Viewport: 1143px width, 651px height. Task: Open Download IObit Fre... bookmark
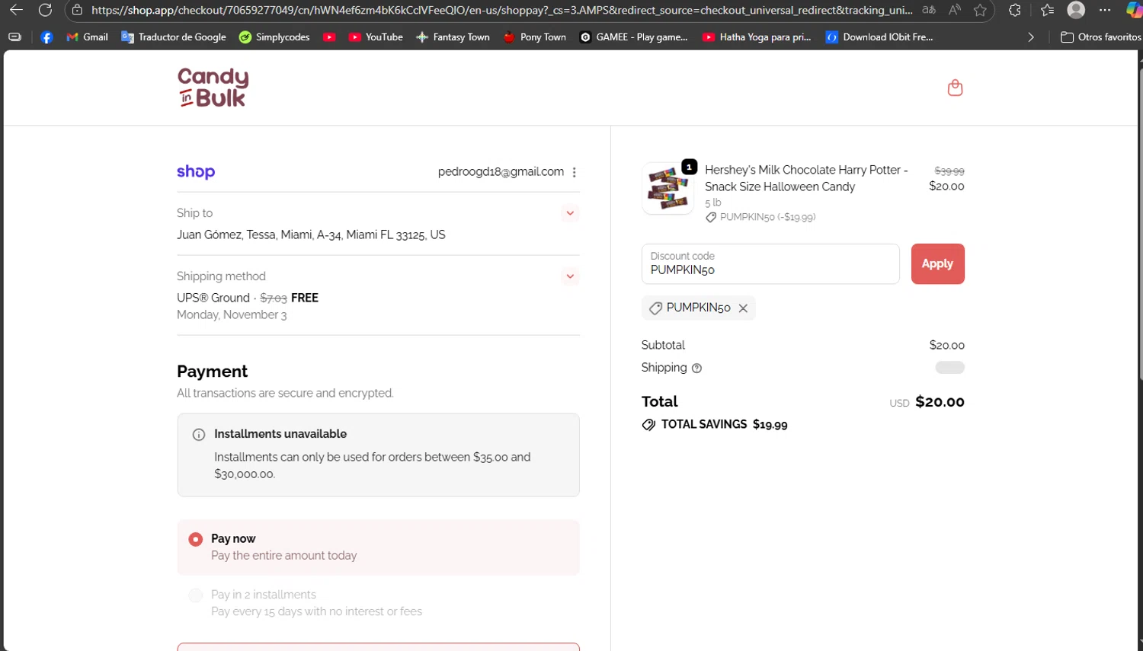click(x=879, y=37)
